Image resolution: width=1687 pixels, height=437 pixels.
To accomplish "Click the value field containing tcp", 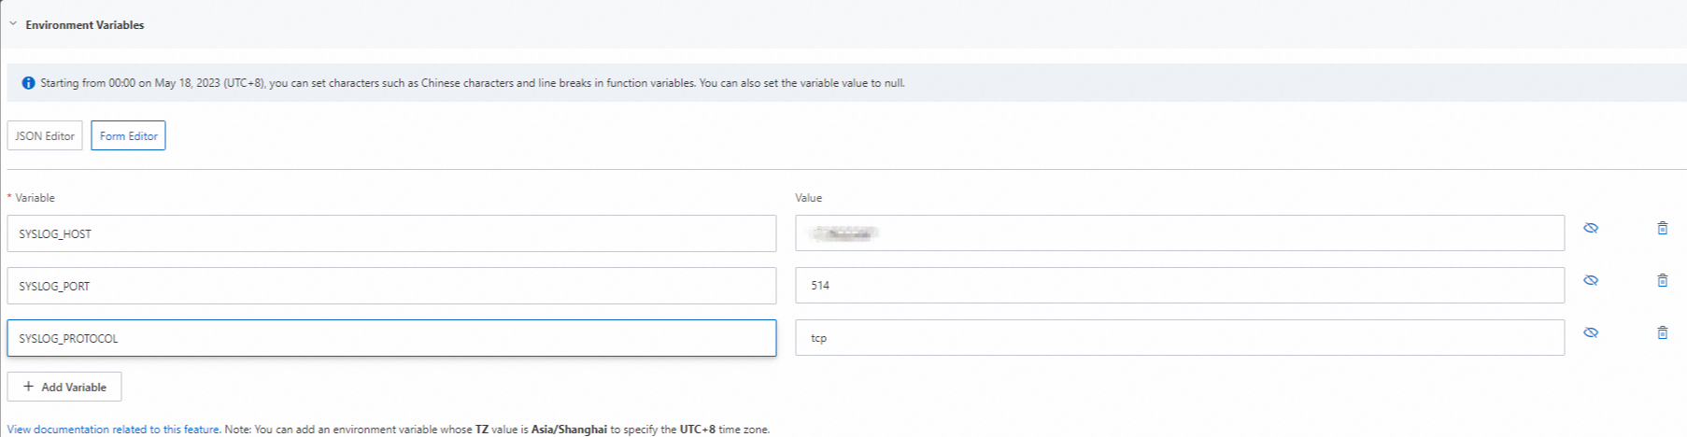I will pos(1179,338).
